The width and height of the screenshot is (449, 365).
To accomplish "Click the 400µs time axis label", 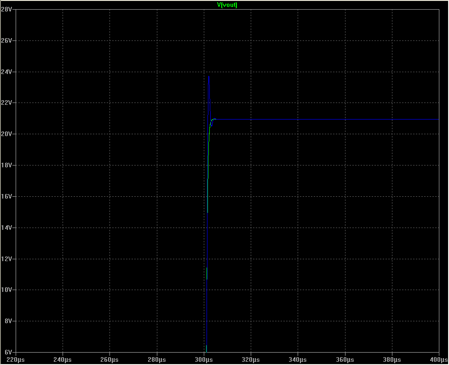I will (x=439, y=359).
